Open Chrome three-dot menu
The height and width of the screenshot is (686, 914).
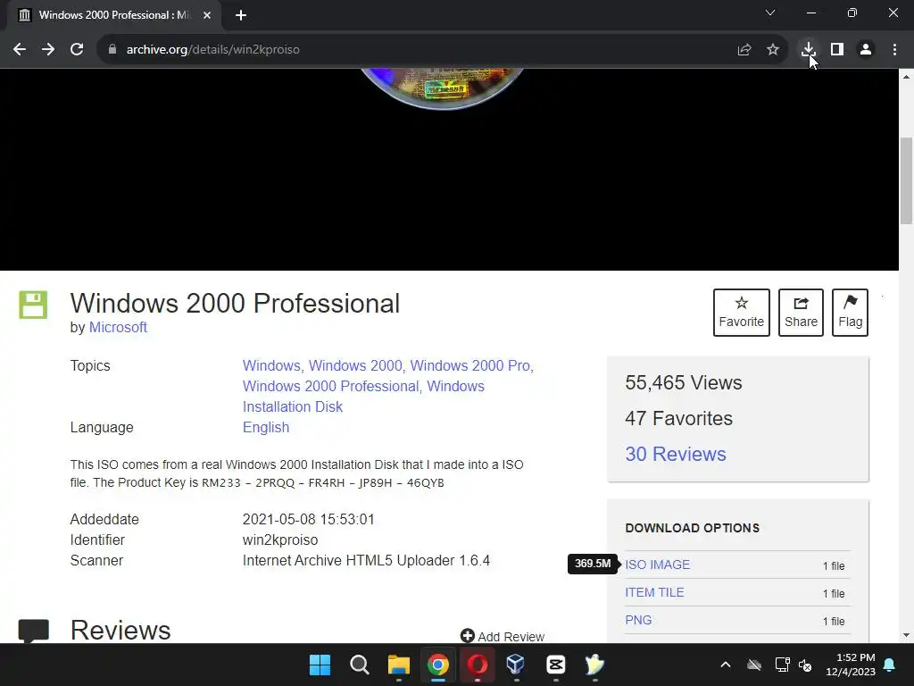894,50
